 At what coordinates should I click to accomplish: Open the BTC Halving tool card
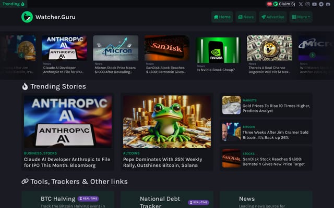pos(68,200)
